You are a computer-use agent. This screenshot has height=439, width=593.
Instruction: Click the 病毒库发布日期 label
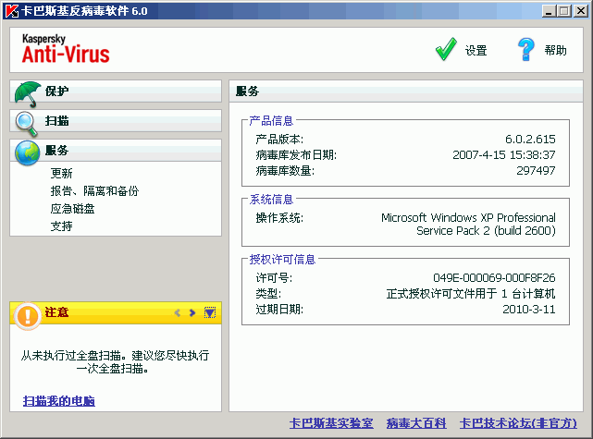click(296, 155)
